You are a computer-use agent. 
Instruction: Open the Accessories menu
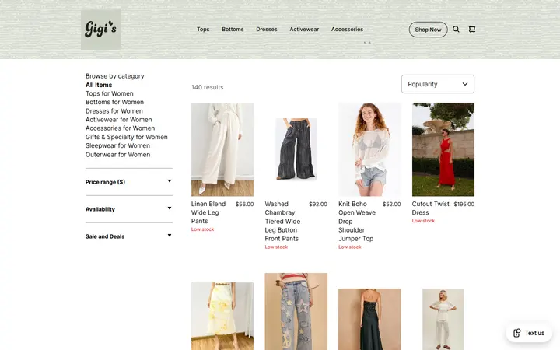pyautogui.click(x=347, y=30)
